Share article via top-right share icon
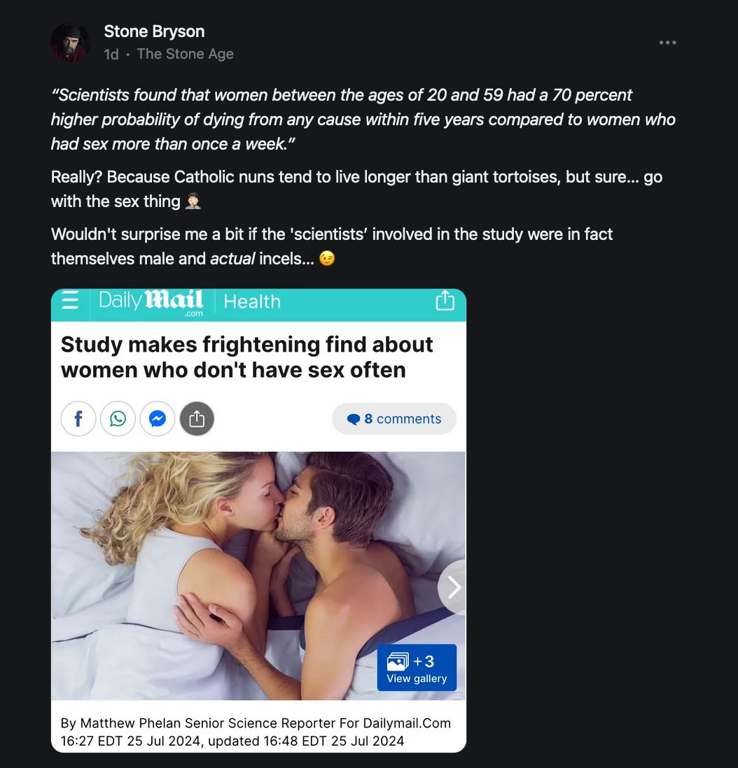738x768 pixels. [x=445, y=300]
